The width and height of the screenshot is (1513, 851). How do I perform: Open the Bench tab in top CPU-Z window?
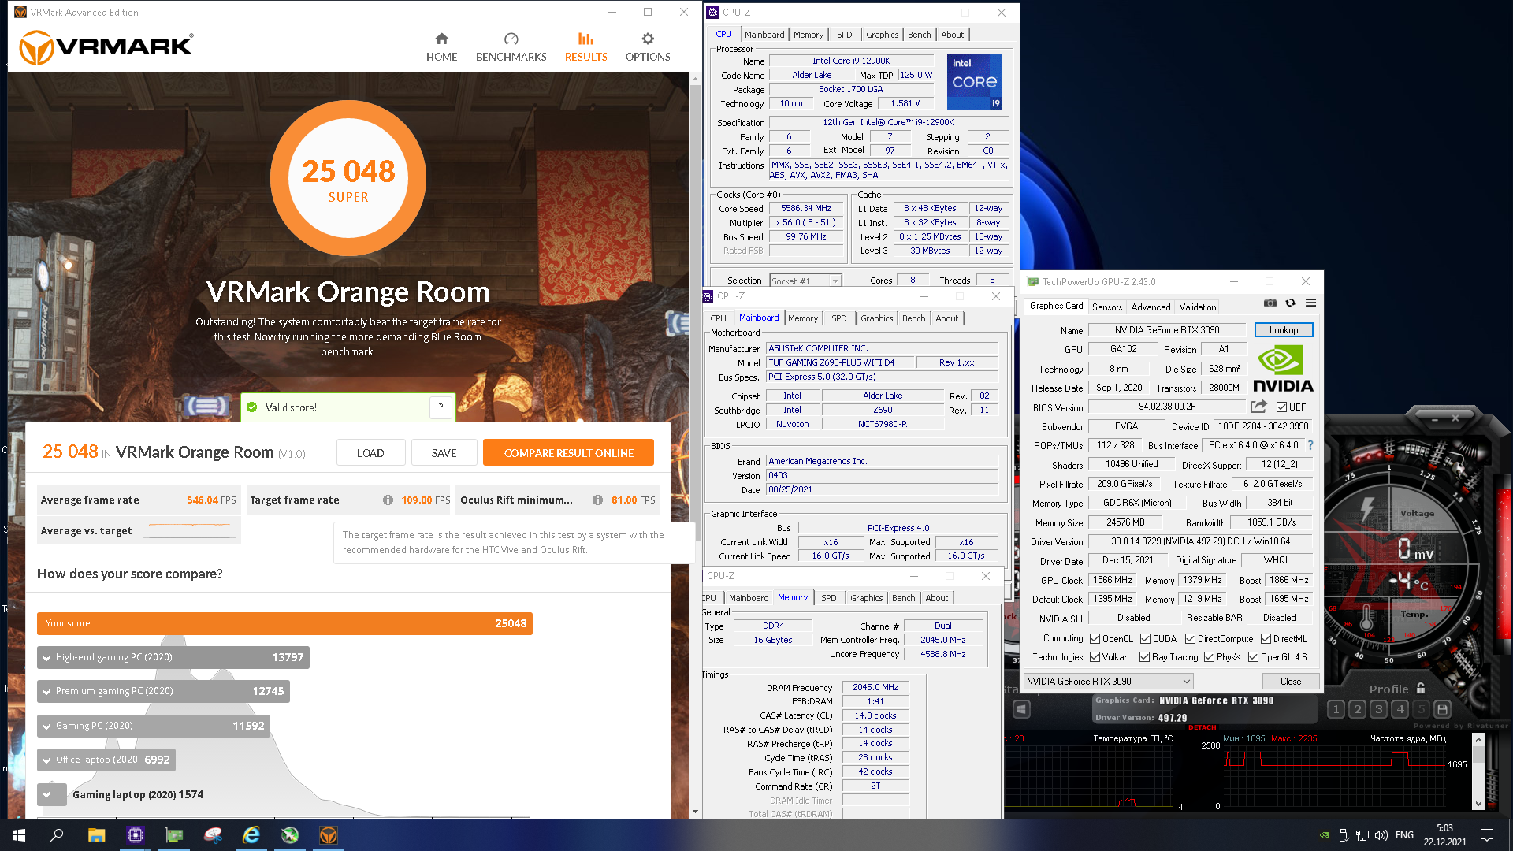click(x=919, y=35)
